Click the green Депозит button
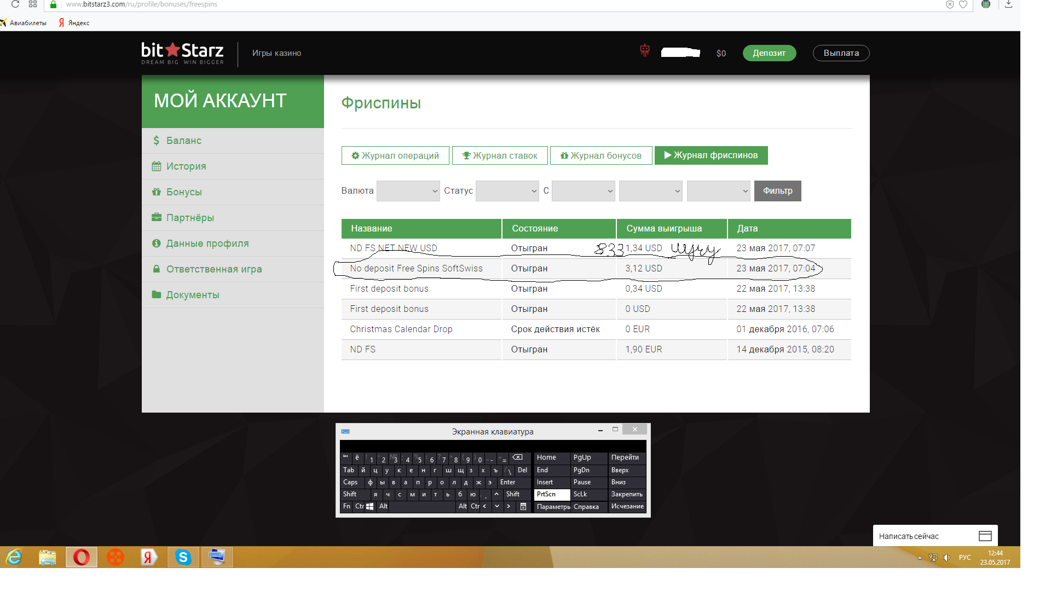The image size is (1051, 591). 769,53
